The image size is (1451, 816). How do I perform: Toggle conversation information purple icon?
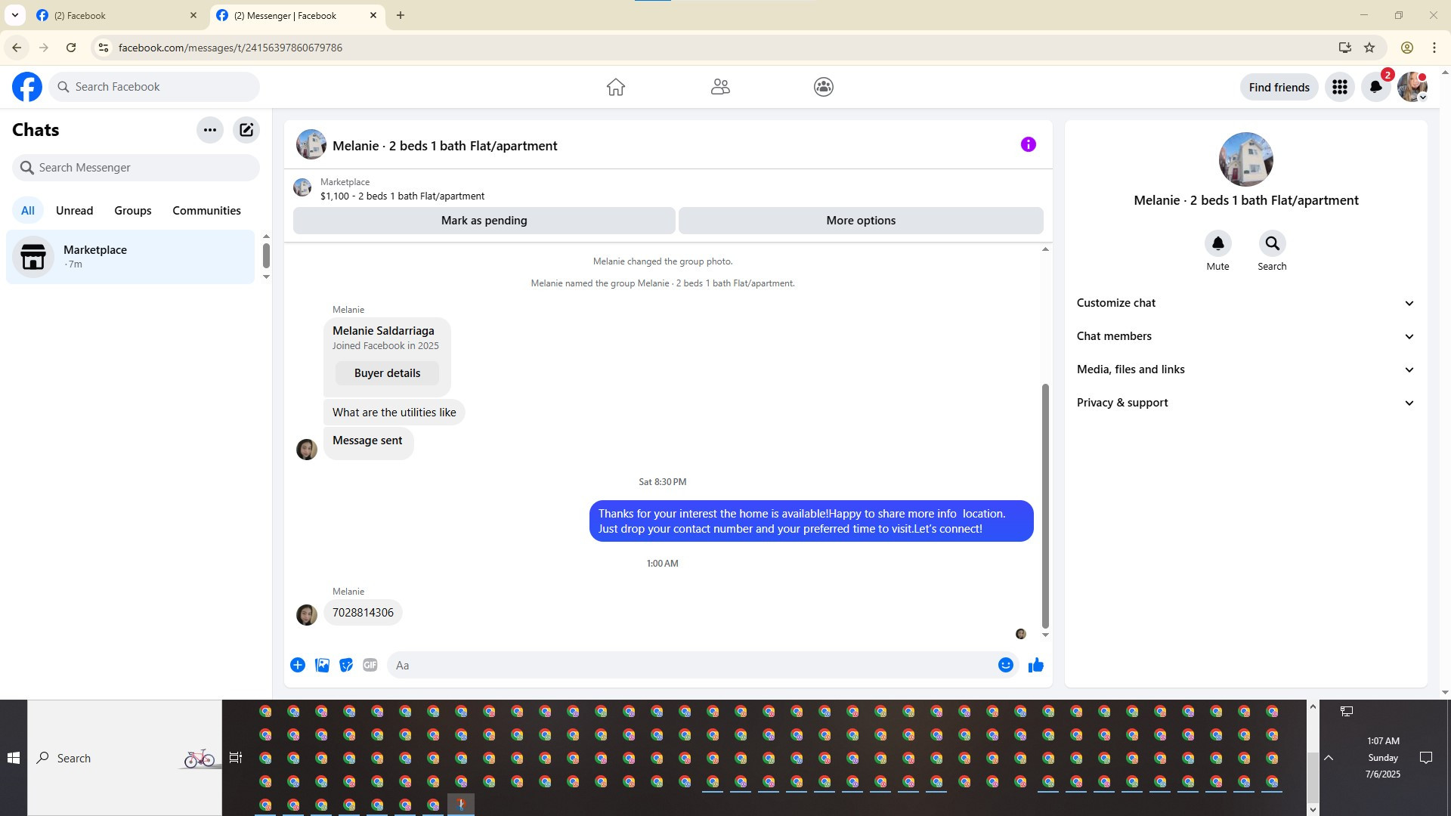tap(1028, 144)
